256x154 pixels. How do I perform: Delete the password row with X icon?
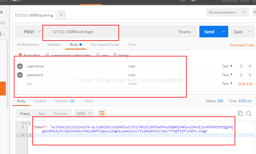[x=250, y=75]
